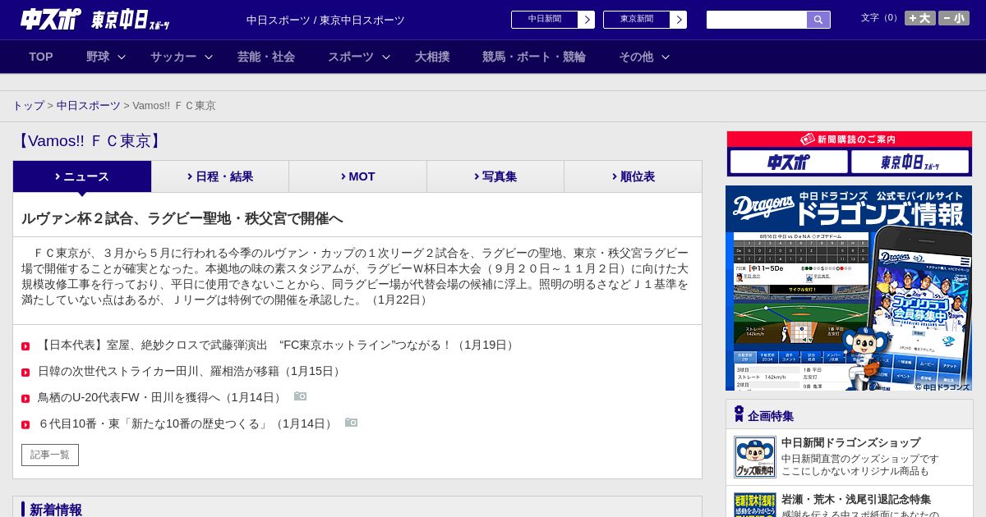The height and width of the screenshot is (517, 986).
Task: Click 引退記念特集 thumbnail image
Action: tap(754, 505)
